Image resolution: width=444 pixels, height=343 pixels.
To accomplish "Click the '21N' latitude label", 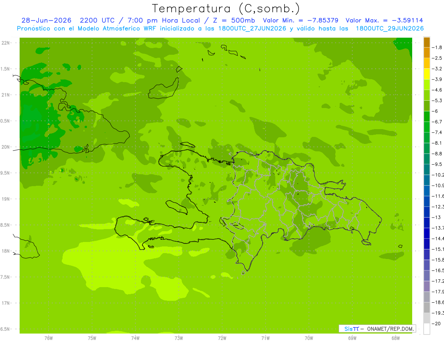I will [6, 95].
